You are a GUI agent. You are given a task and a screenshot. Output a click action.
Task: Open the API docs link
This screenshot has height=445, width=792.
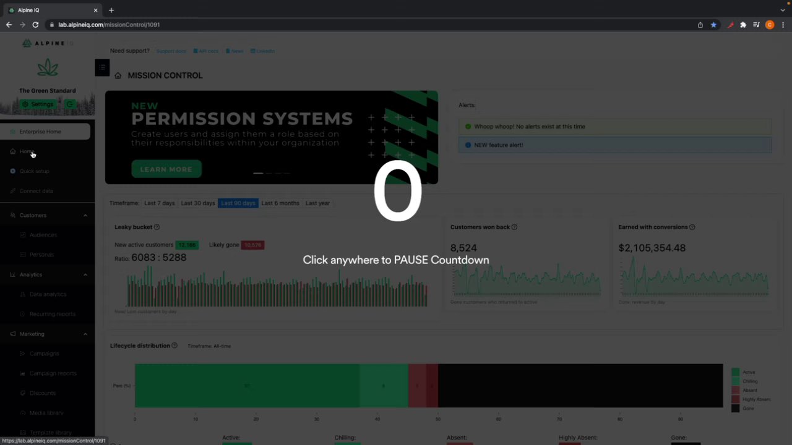(206, 51)
